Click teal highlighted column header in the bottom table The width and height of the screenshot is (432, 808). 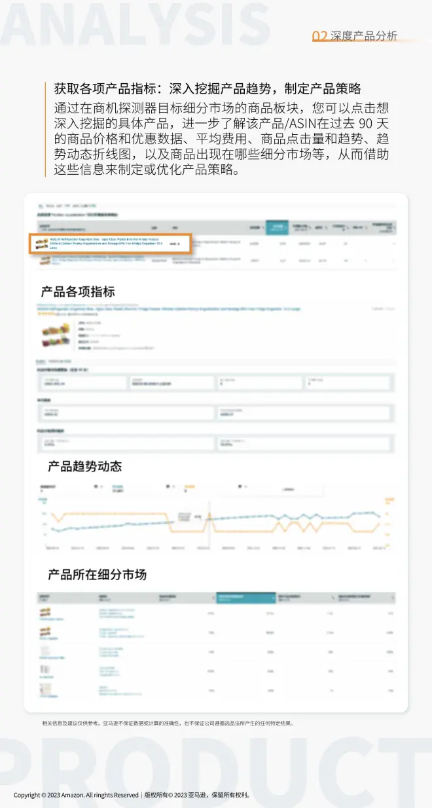(245, 597)
